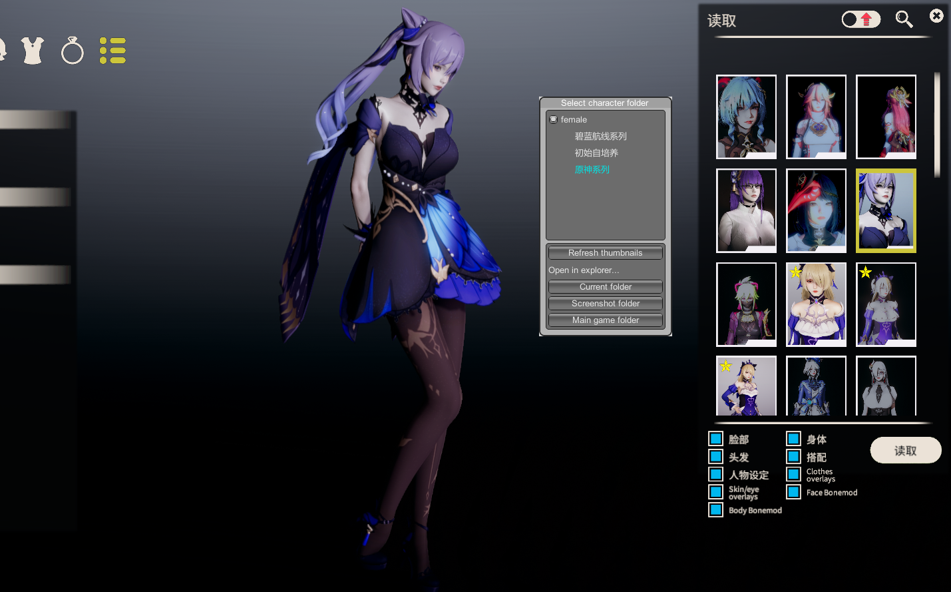Viewport: 951px width, 592px height.
Task: Select the starred blonde close-up character card
Action: [x=816, y=304]
